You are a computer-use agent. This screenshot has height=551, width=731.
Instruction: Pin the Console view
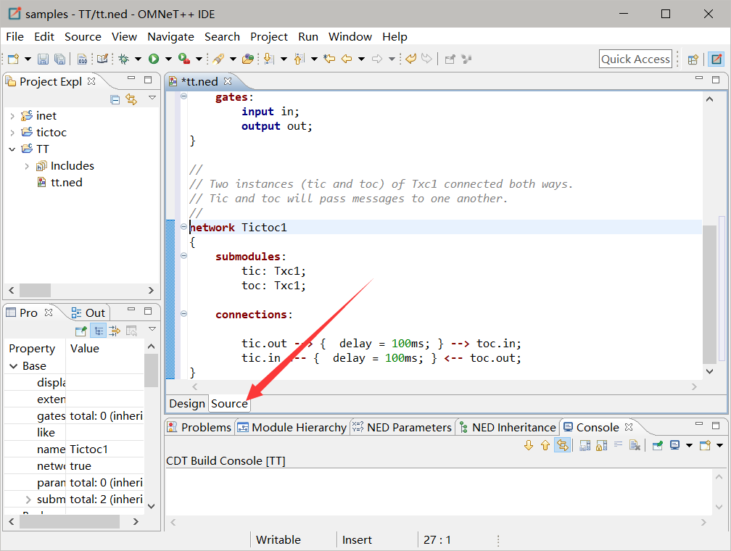[x=656, y=446]
